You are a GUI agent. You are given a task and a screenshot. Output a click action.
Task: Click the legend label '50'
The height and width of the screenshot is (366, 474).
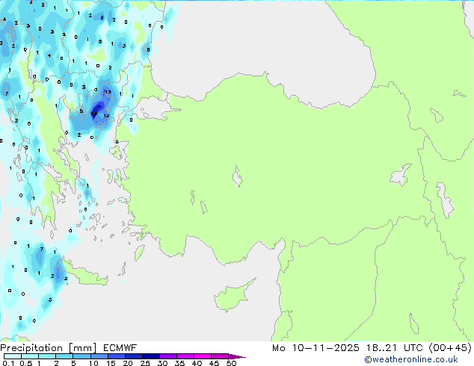click(231, 363)
